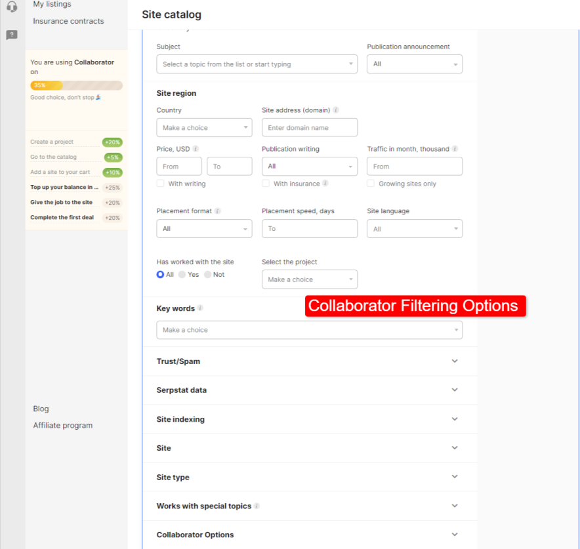Image resolution: width=580 pixels, height=549 pixels.
Task: Click the 35% progress bar
Action: tap(76, 85)
